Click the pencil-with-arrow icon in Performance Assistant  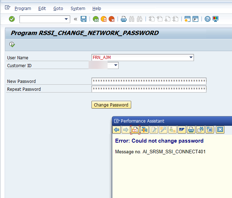tap(163, 130)
